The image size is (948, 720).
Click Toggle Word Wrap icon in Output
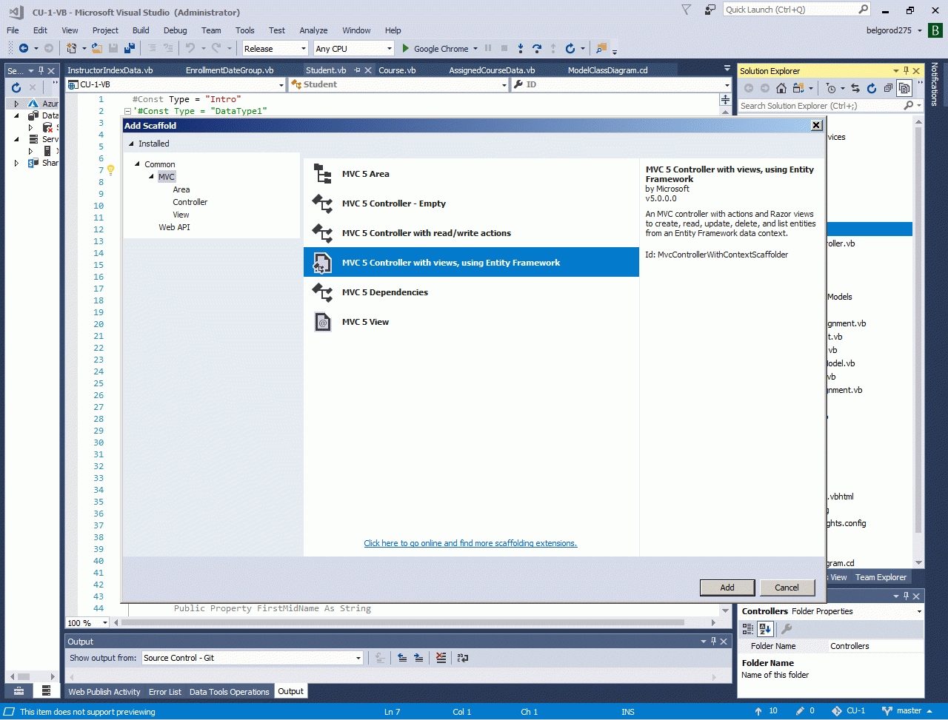click(x=463, y=658)
